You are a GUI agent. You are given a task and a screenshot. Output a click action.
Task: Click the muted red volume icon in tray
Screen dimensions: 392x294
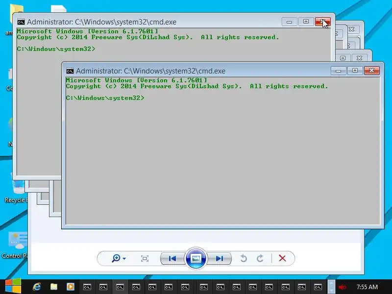pyautogui.click(x=342, y=287)
